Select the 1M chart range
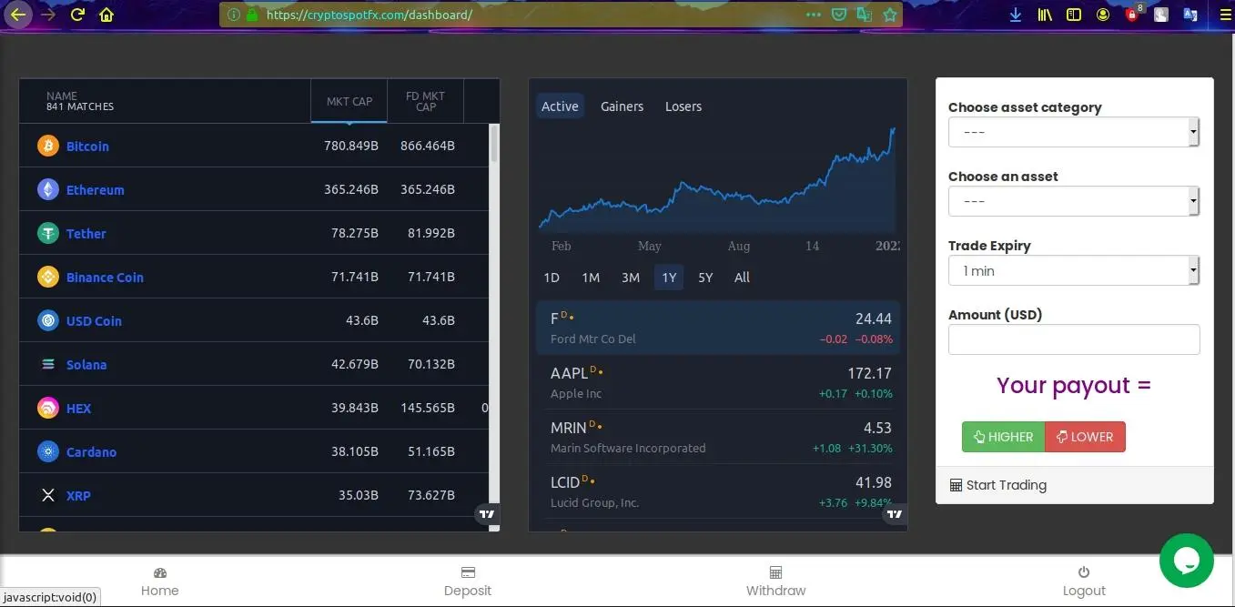 click(x=591, y=278)
